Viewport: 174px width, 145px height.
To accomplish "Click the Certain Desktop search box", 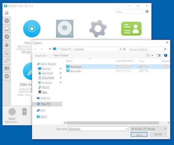I will [x=148, y=49].
